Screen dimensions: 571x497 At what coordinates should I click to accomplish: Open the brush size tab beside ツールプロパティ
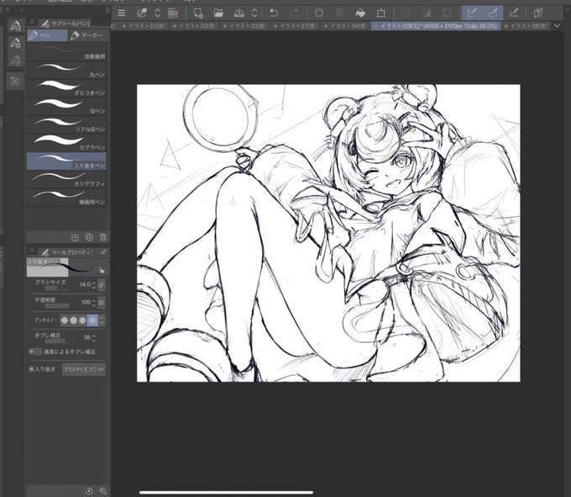[103, 252]
